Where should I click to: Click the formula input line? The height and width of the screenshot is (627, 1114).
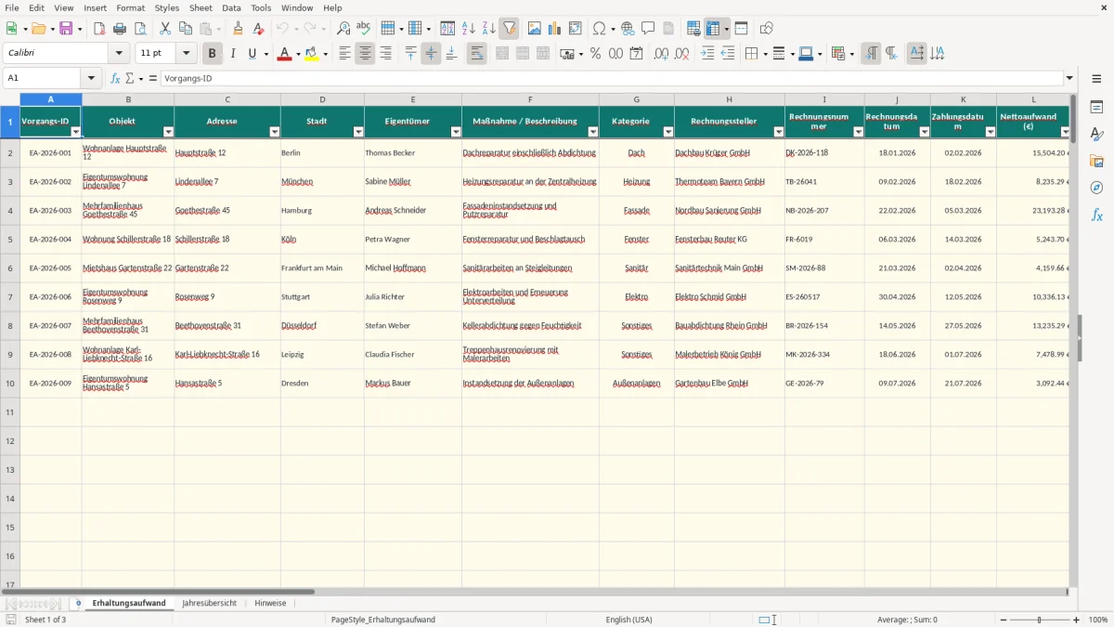pyautogui.click(x=611, y=79)
